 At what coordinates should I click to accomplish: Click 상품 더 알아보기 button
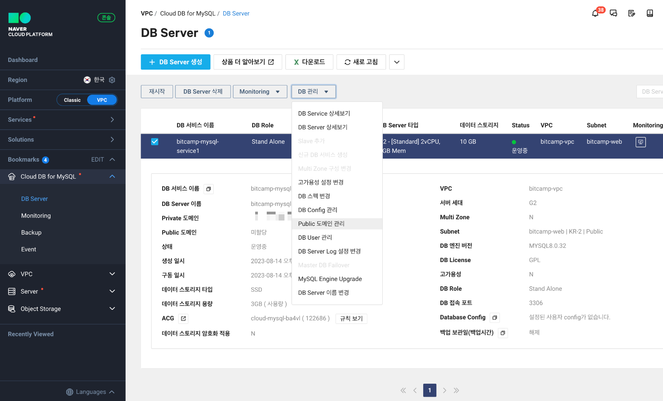point(248,62)
